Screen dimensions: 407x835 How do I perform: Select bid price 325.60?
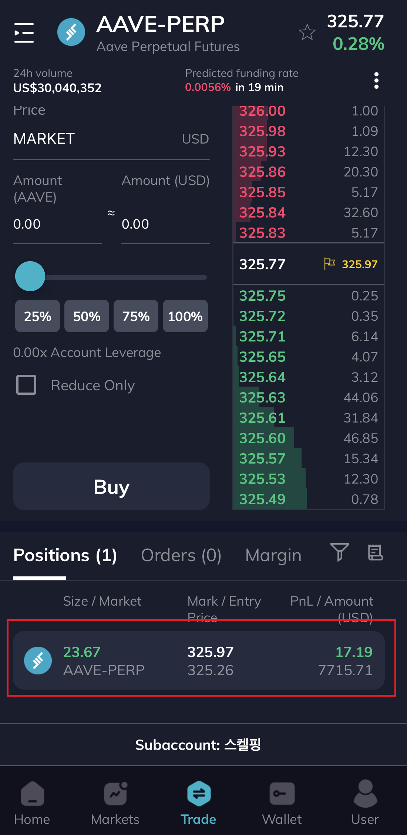click(262, 438)
